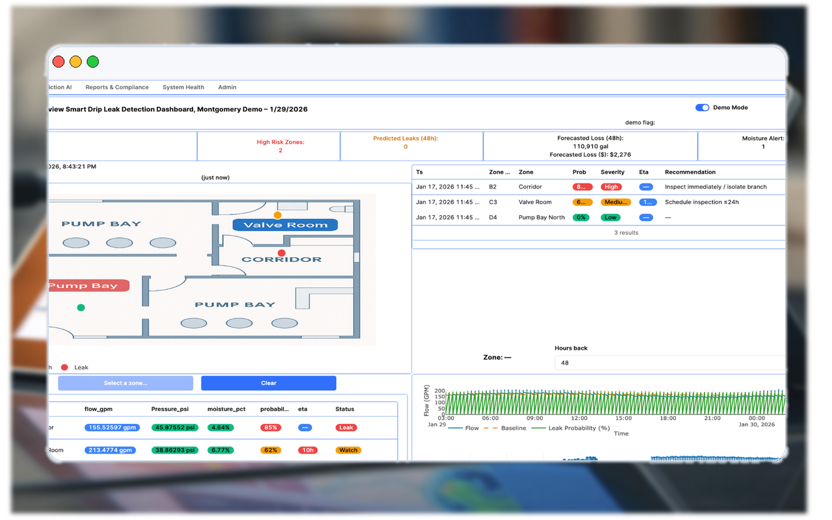This screenshot has height=520, width=832.
Task: Open the Hours back dropdown
Action: point(669,363)
